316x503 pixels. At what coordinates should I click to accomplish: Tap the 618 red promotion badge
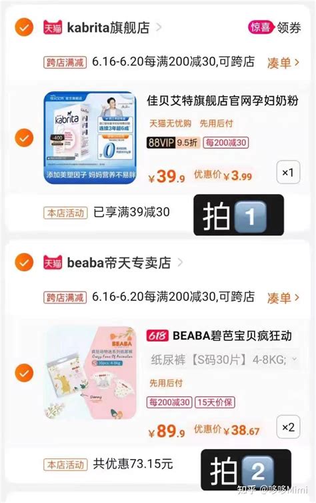click(157, 336)
